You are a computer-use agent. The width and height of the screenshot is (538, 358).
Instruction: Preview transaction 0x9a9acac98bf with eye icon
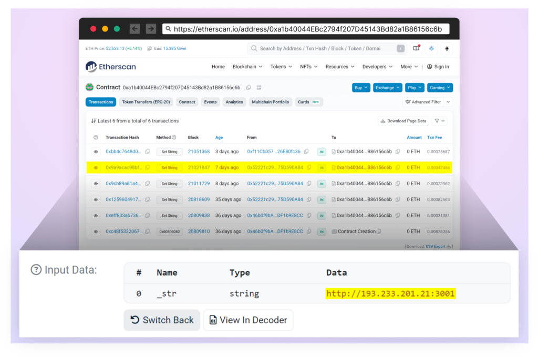96,167
